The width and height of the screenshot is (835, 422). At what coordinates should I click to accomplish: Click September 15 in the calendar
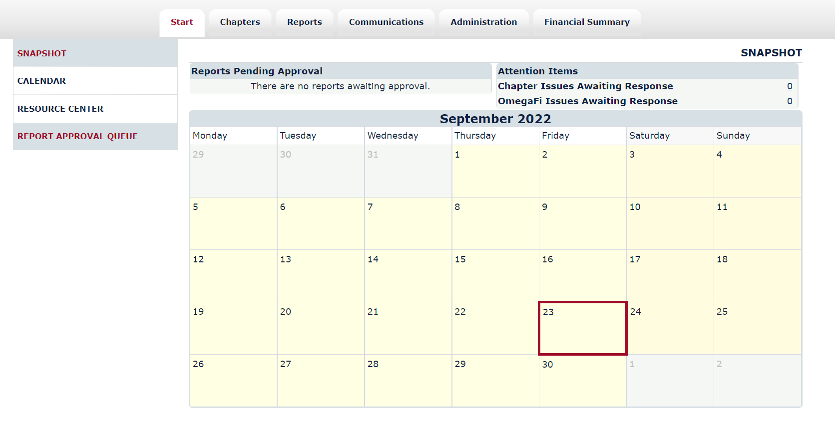[495, 276]
